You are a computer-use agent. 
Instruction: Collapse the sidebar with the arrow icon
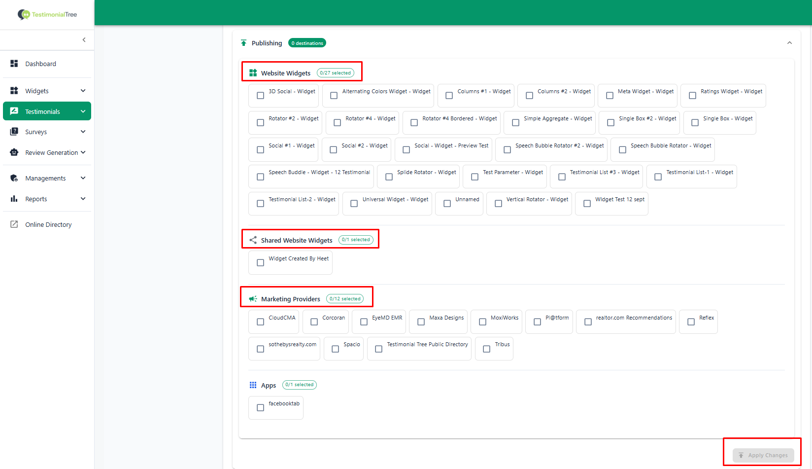click(84, 40)
